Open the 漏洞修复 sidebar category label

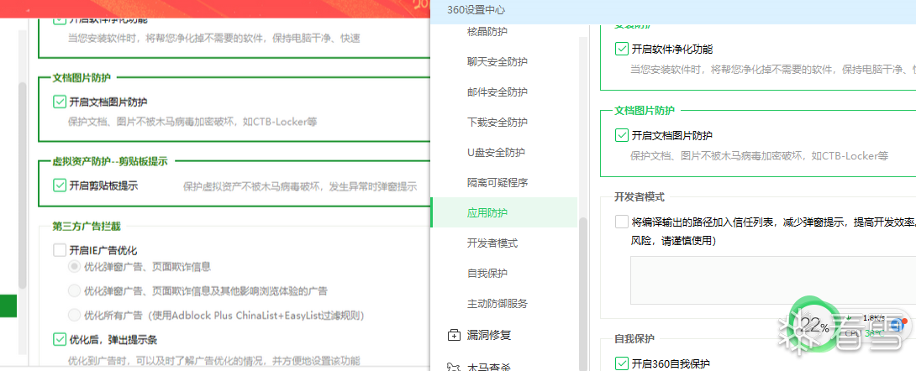489,336
